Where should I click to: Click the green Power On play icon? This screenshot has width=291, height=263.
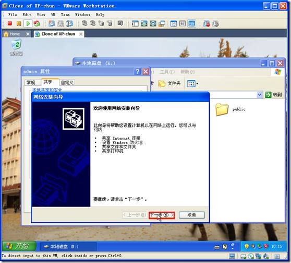(x=28, y=24)
